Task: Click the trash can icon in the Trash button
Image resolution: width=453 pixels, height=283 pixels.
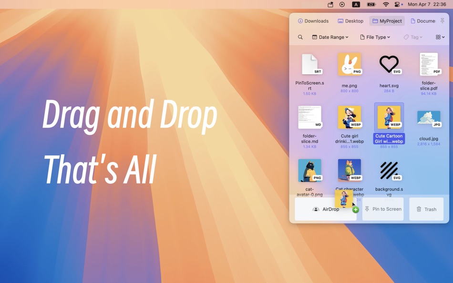Action: click(419, 209)
